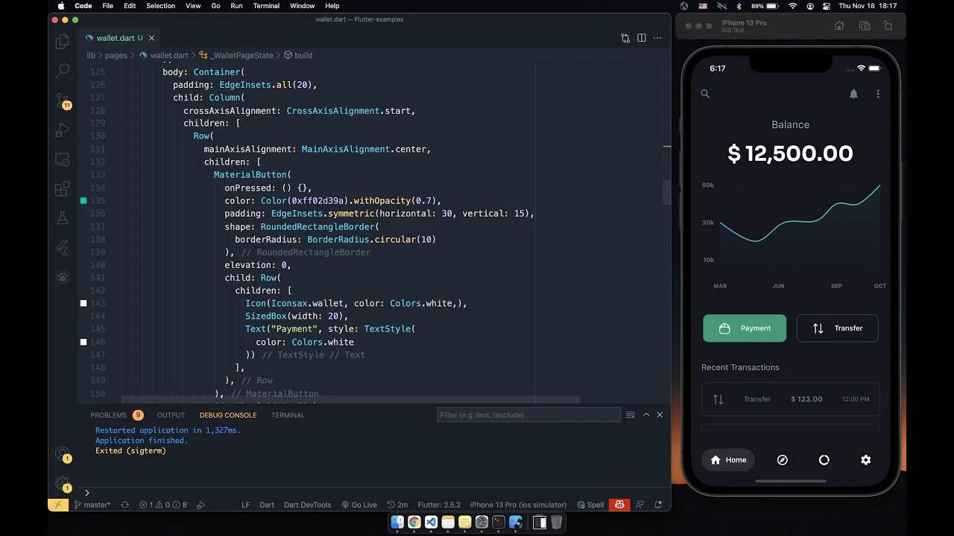Open the Testing beaker panel

pyautogui.click(x=63, y=218)
